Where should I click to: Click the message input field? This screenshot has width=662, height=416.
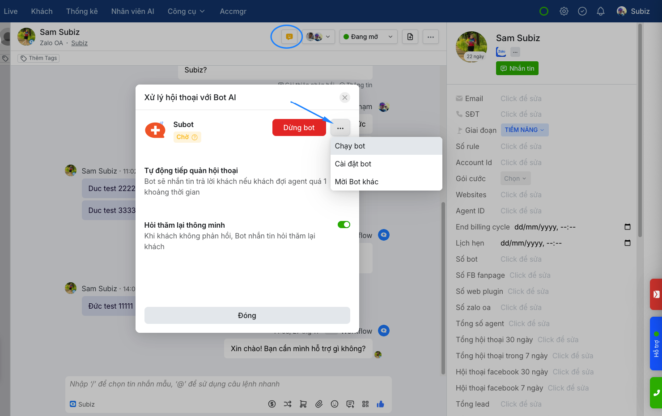tap(228, 384)
